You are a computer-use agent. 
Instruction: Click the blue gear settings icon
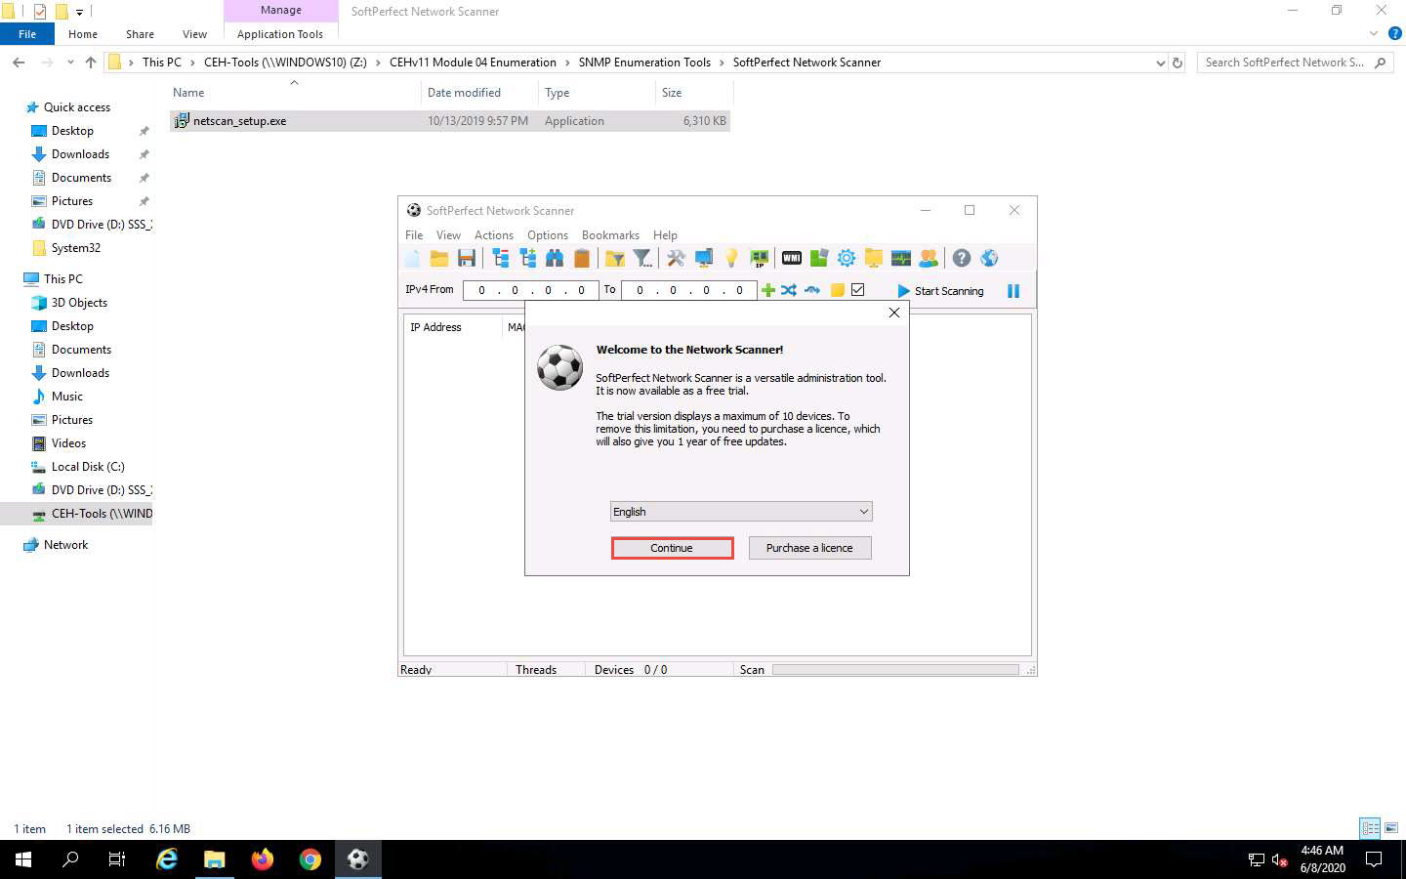tap(847, 258)
